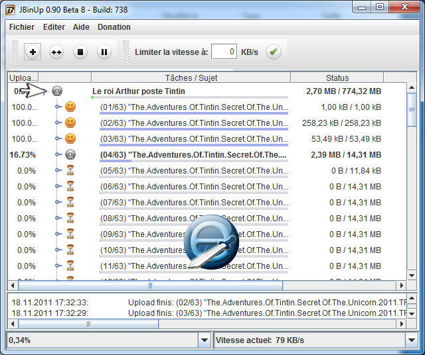Click log entry Upload finis (02/63)

[267, 302]
